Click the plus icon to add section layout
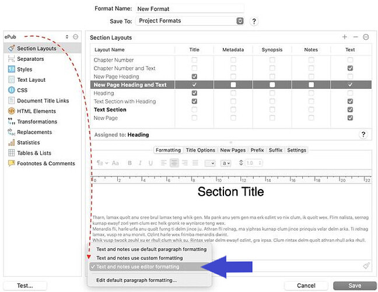 [x=345, y=37]
